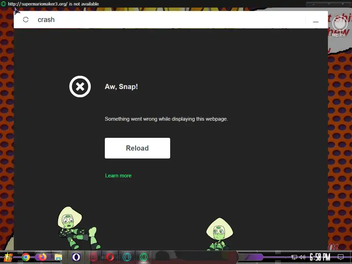Open the network status tray icon
This screenshot has width=352, height=264.
click(294, 257)
